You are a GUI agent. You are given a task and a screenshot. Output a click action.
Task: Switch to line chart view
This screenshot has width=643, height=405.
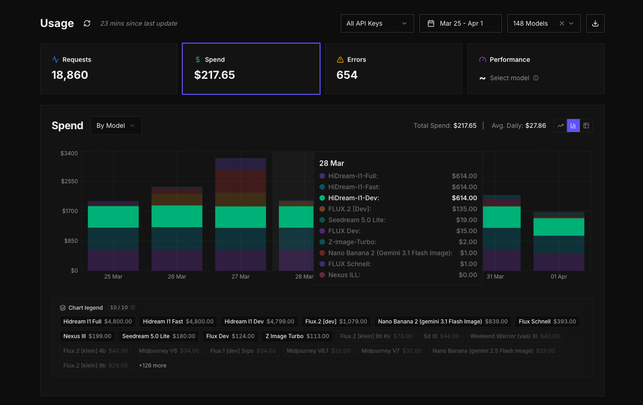click(x=560, y=126)
